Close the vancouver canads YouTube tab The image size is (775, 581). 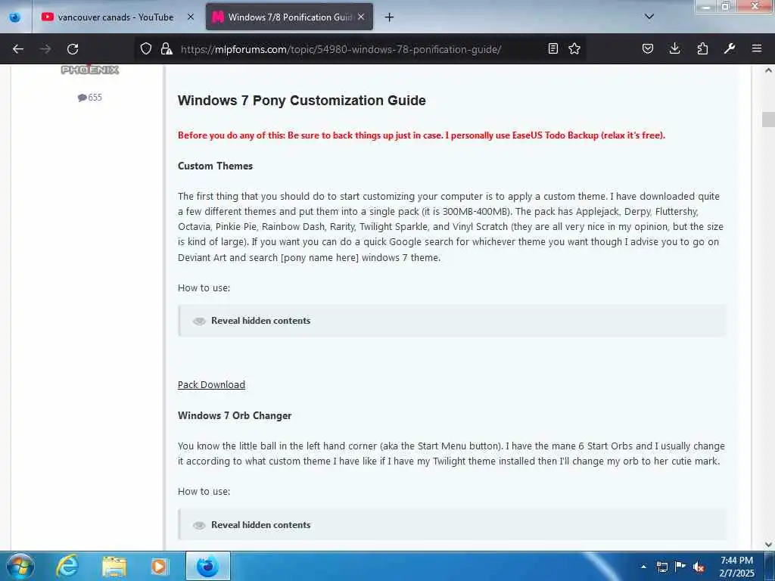click(x=191, y=17)
